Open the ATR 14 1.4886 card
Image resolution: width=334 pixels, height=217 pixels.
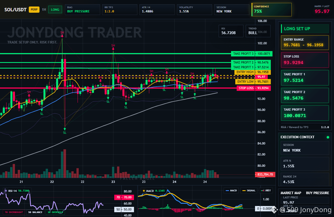pyautogui.click(x=157, y=10)
